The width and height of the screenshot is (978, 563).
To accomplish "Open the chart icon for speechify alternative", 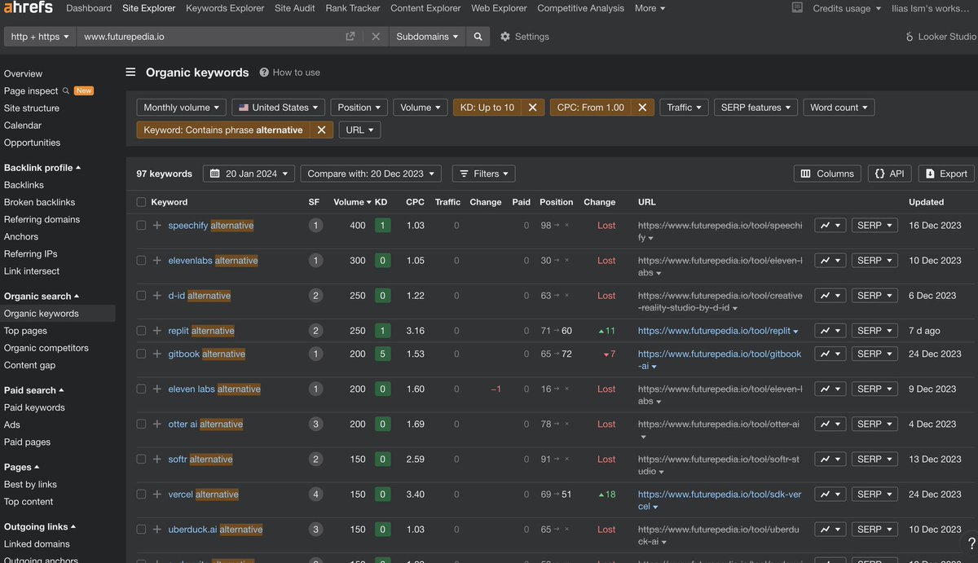I will pos(830,226).
